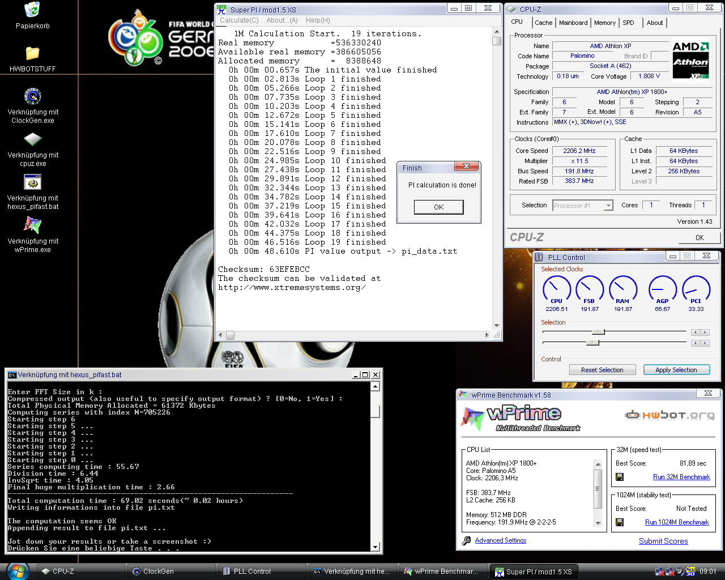The image size is (725, 580).
Task: Click the CPU clock gauge in PLL Control
Action: coord(557,289)
